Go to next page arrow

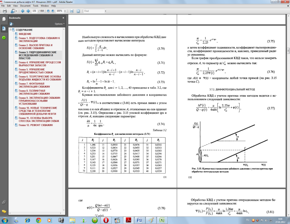(28, 11)
